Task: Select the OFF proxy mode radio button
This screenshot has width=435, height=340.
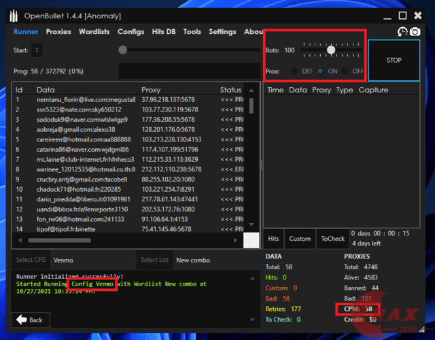Action: point(345,71)
